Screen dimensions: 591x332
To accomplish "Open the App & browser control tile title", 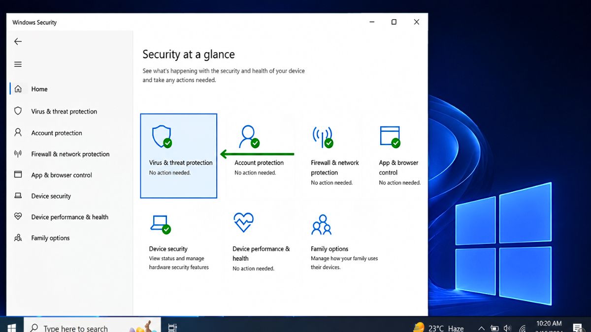I will tap(398, 168).
